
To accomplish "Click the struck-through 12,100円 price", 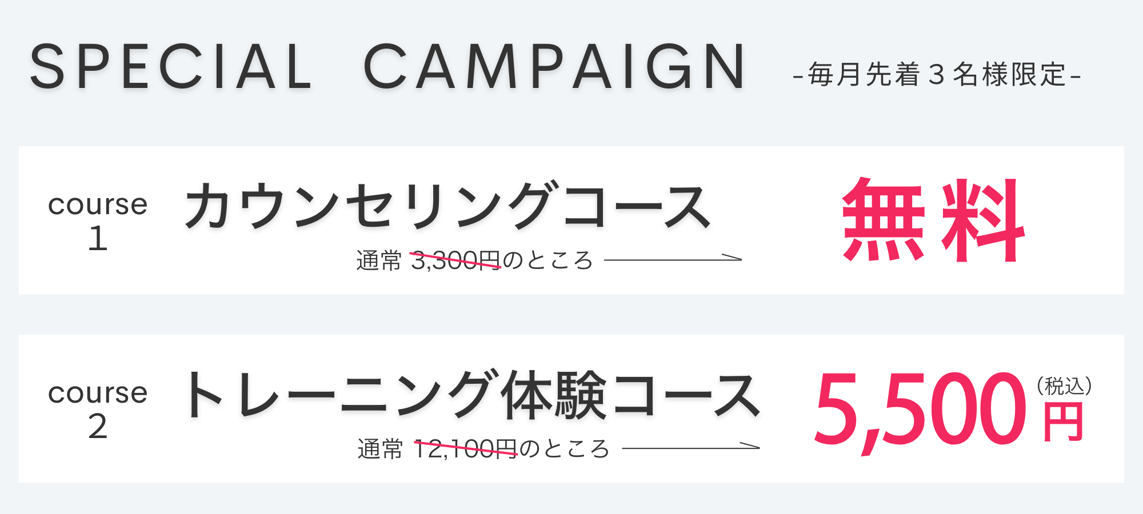I will tap(466, 449).
